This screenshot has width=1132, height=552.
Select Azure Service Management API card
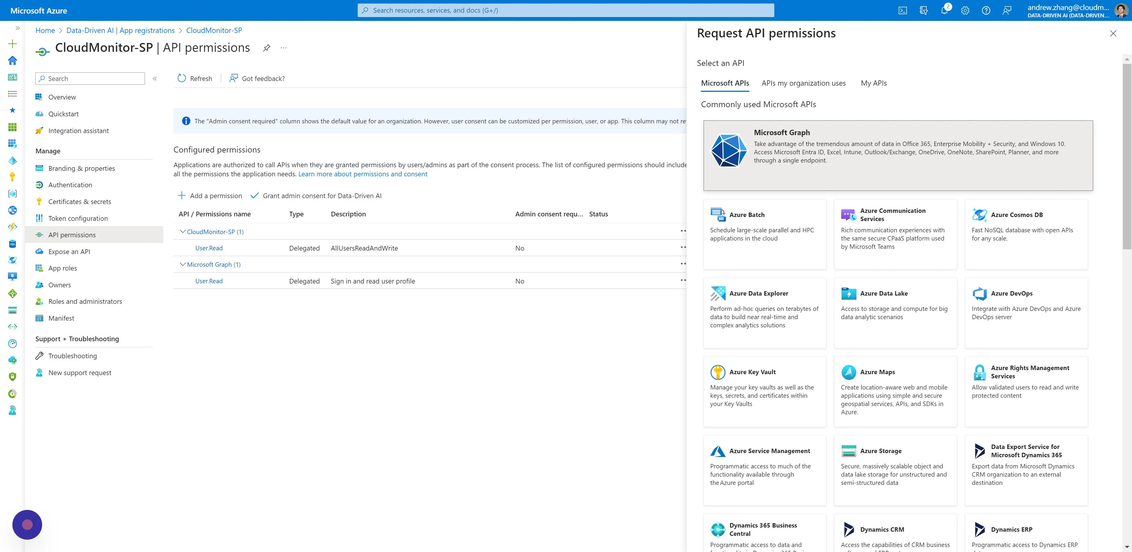[765, 470]
